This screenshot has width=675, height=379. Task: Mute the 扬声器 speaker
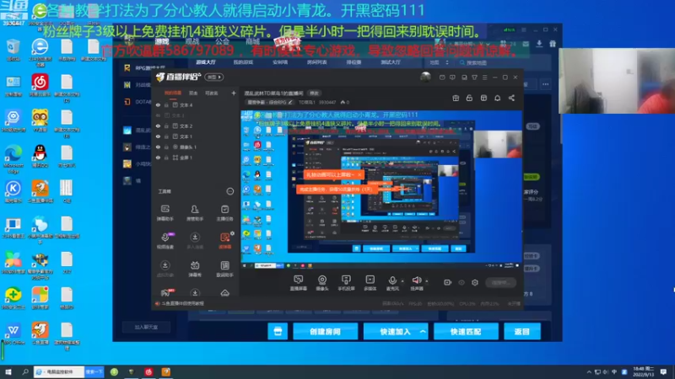coord(416,283)
